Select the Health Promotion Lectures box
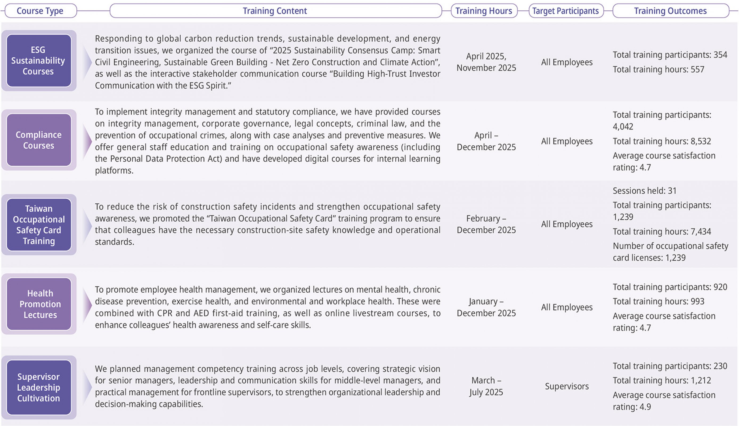The image size is (739, 426). point(39,304)
